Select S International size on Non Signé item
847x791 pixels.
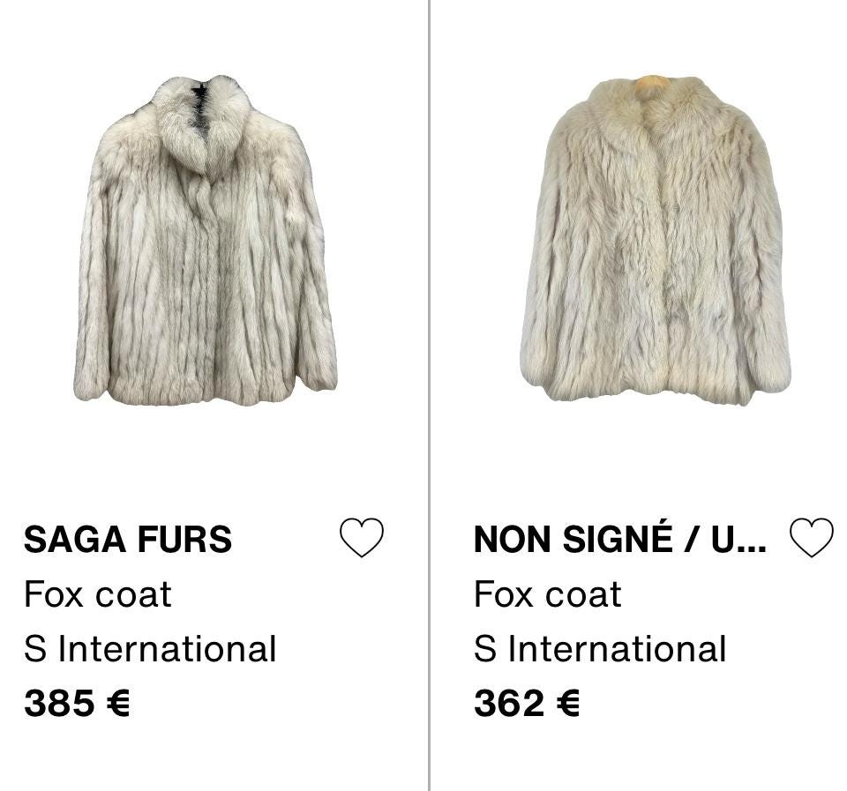tap(600, 649)
